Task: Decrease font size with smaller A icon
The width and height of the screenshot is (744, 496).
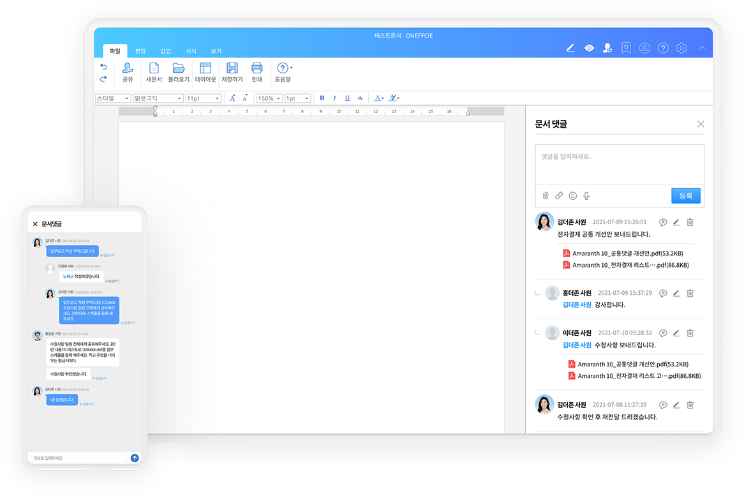Action: point(245,98)
